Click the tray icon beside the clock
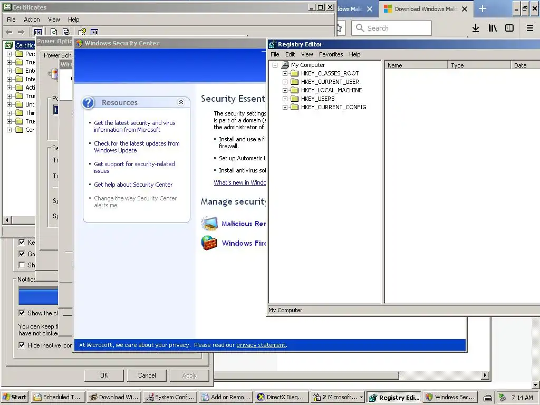Image resolution: width=540 pixels, height=405 pixels. point(503,397)
